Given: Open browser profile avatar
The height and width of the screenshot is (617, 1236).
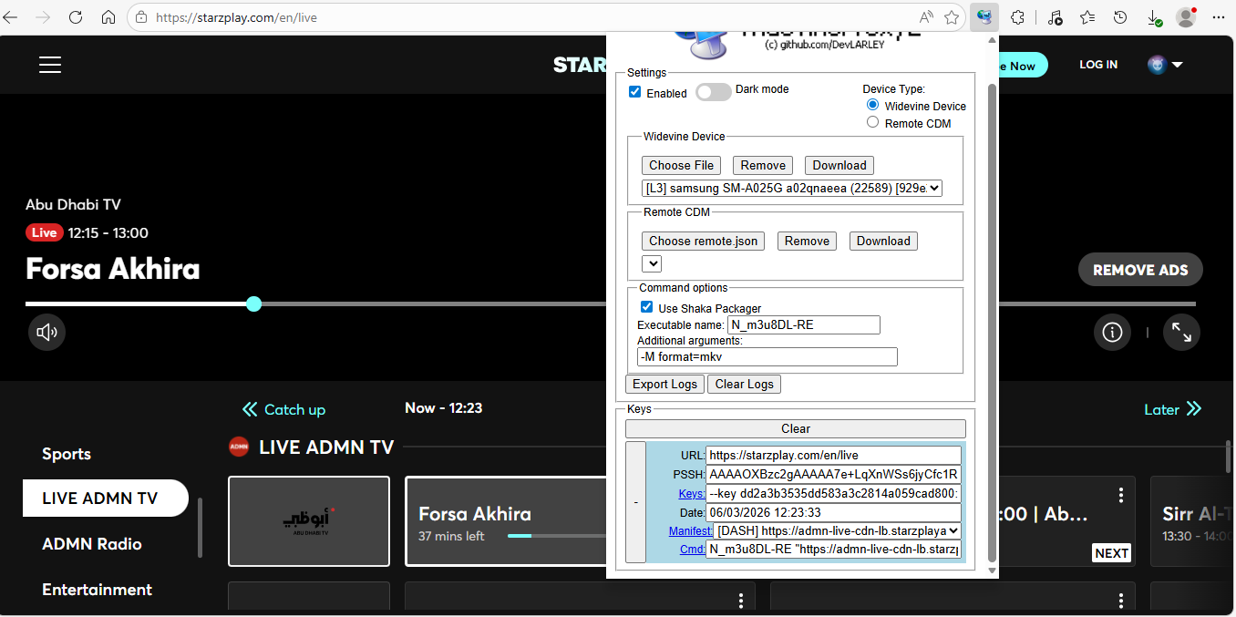Looking at the screenshot, I should click(x=1186, y=17).
